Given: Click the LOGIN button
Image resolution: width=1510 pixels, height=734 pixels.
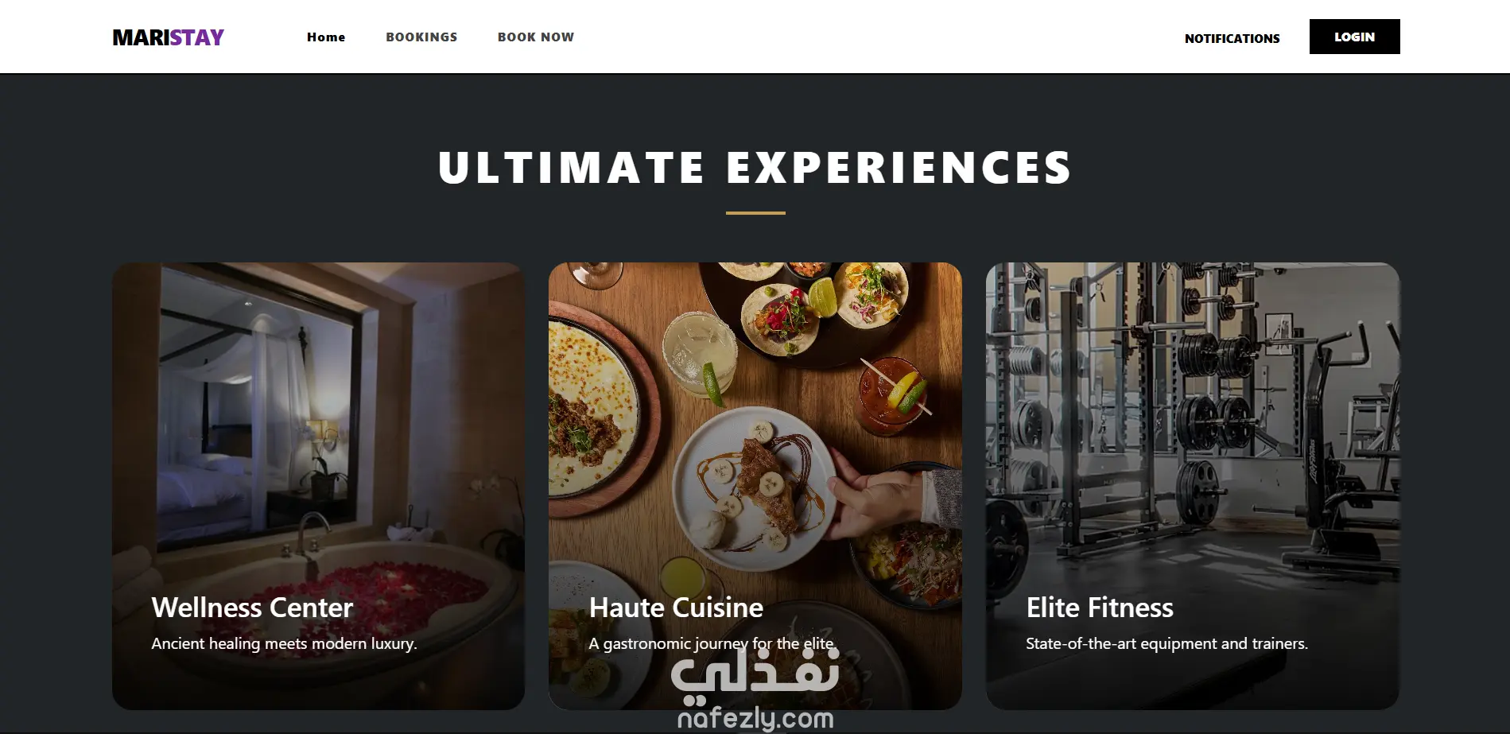Looking at the screenshot, I should 1354,37.
